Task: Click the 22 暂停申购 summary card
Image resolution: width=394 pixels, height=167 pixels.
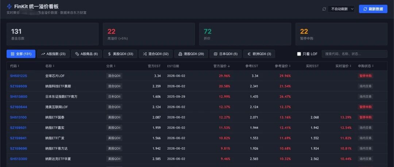Action: [341, 34]
